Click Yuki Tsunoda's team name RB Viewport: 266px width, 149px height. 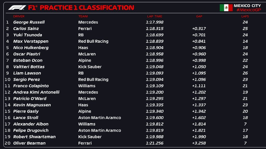[81, 35]
